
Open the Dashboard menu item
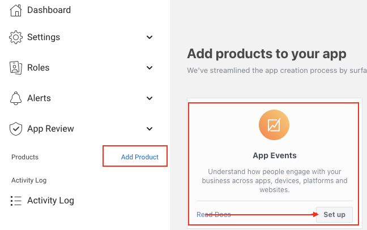click(49, 10)
